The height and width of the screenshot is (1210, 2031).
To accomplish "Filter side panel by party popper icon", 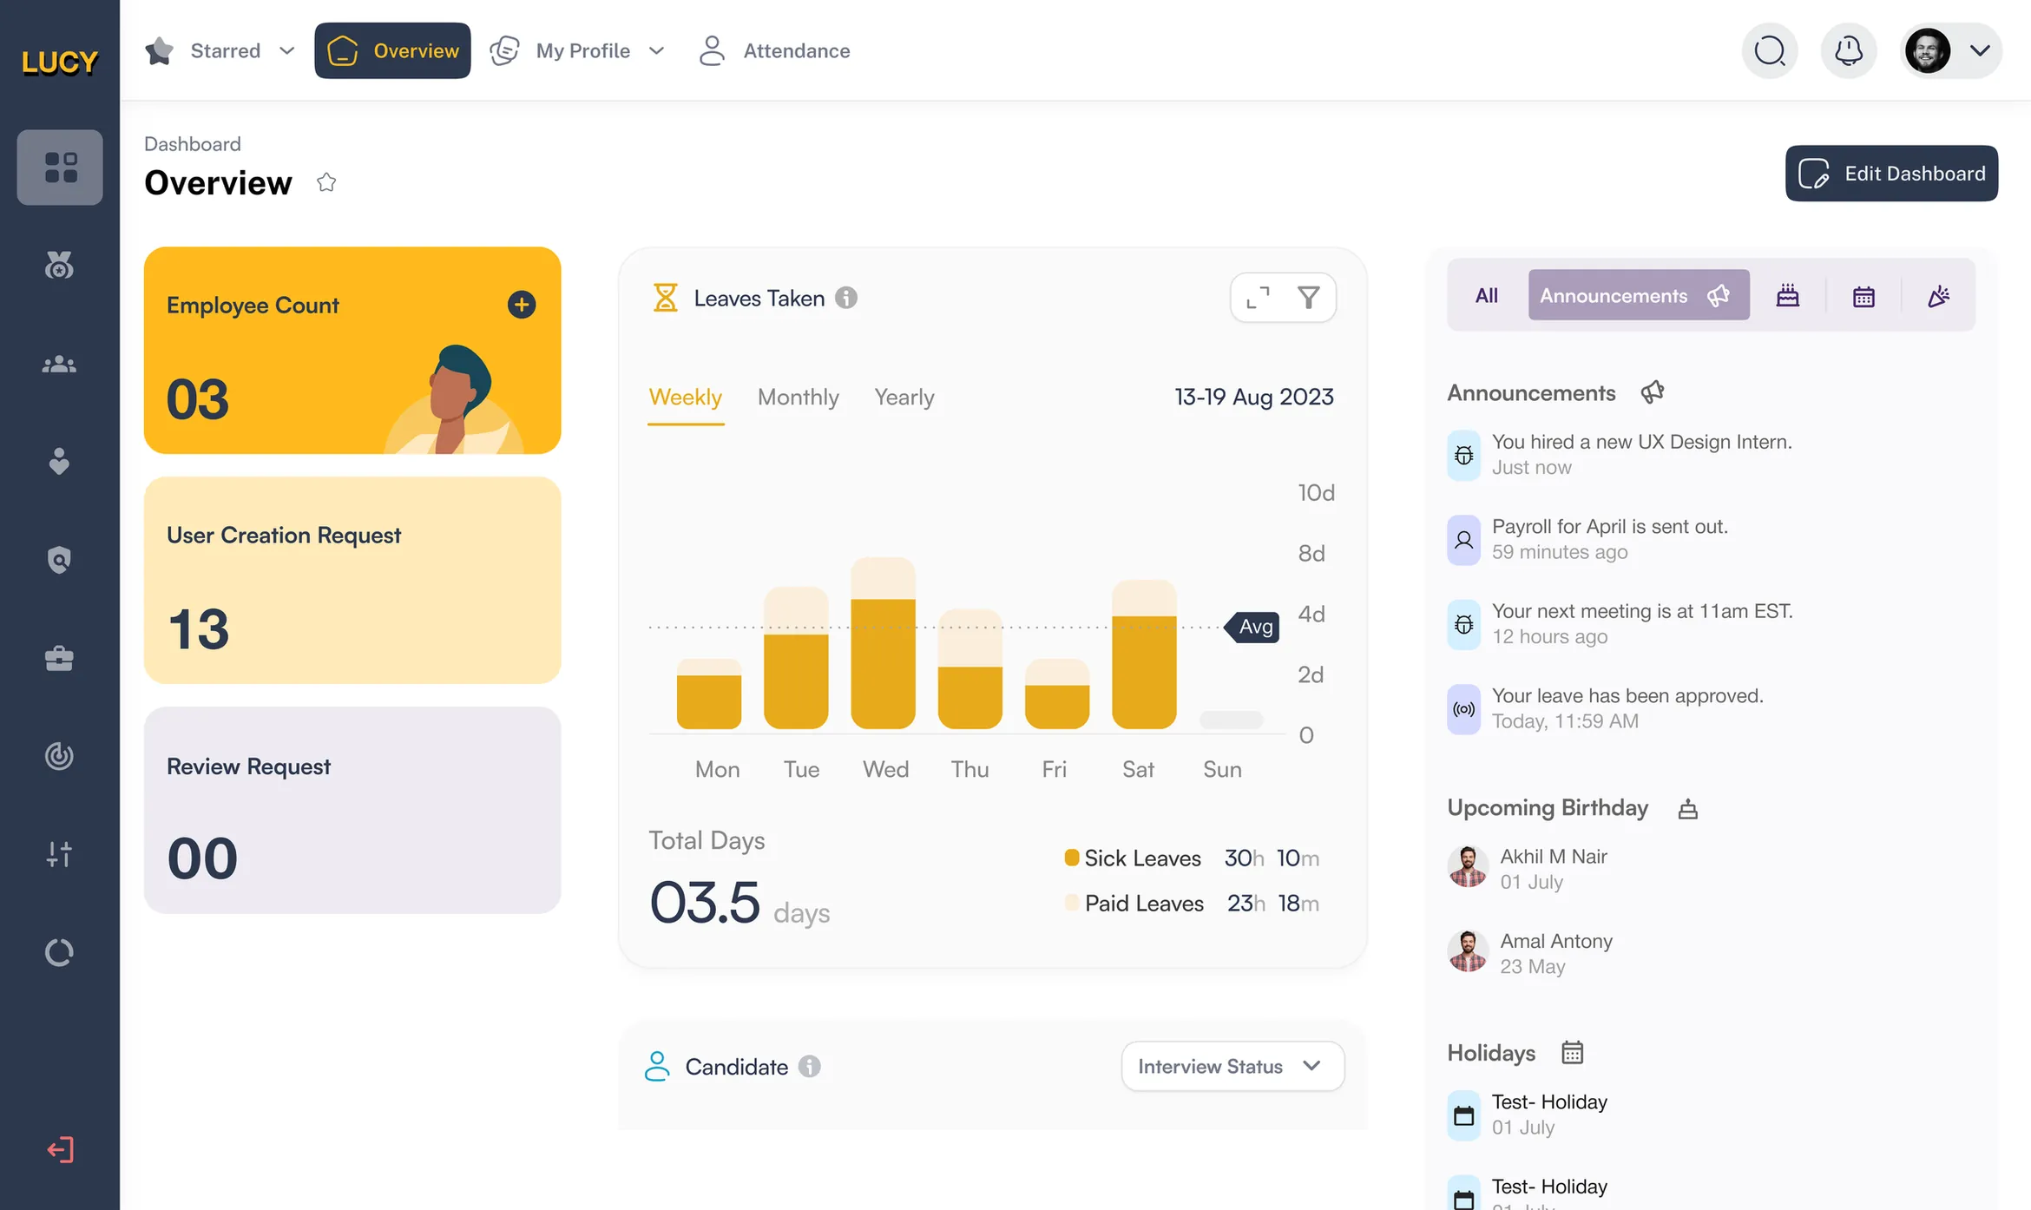I will [1938, 296].
